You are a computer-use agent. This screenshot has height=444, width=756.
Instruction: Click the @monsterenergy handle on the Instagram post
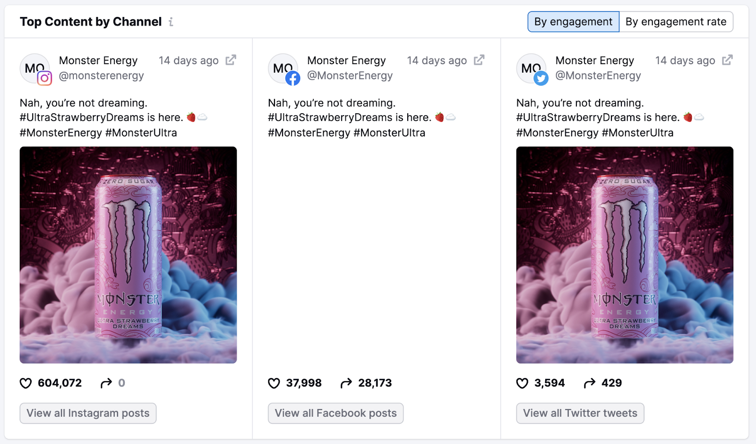tap(101, 75)
